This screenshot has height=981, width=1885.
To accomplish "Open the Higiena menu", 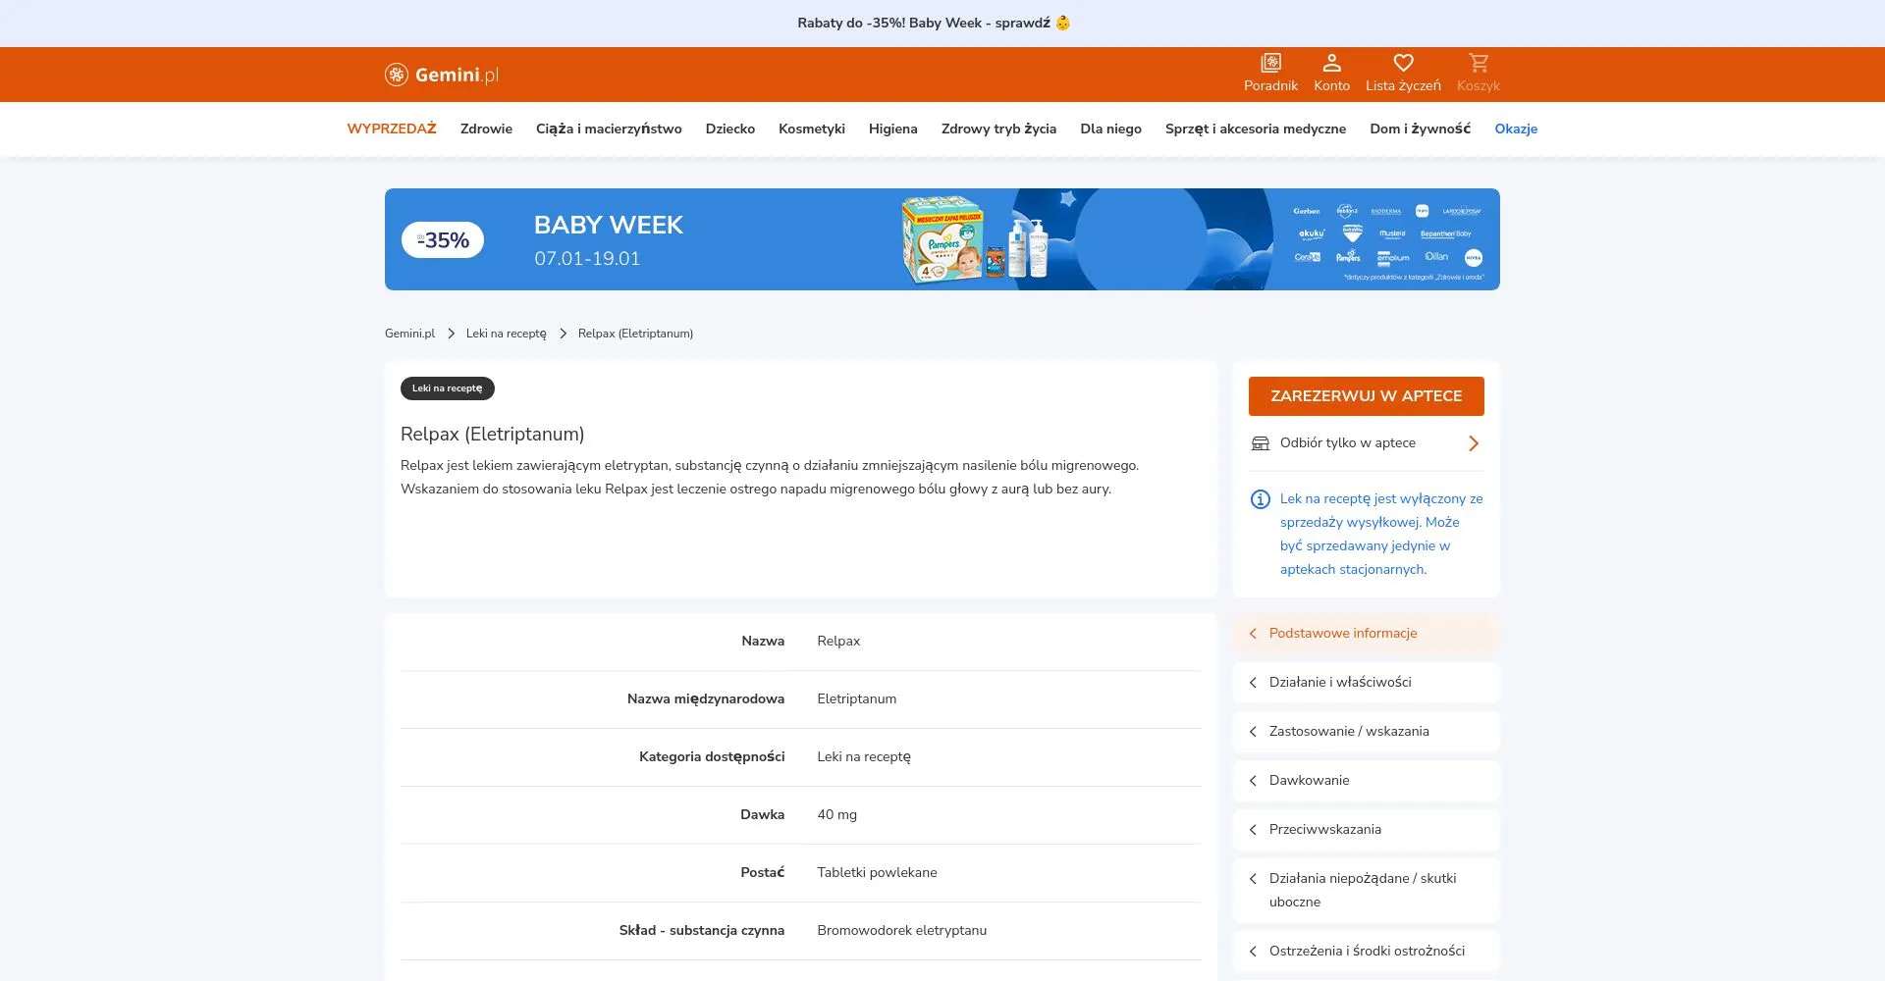I will pos(893,129).
